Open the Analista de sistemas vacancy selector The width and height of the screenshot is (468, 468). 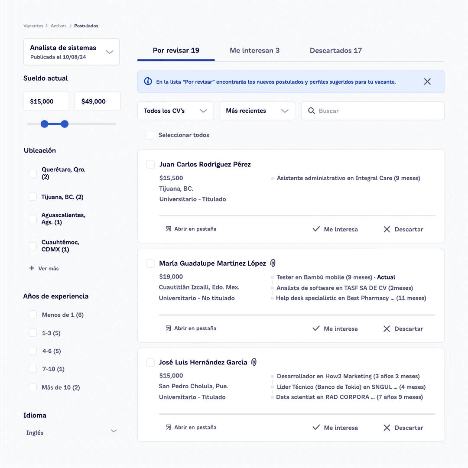[x=71, y=52]
